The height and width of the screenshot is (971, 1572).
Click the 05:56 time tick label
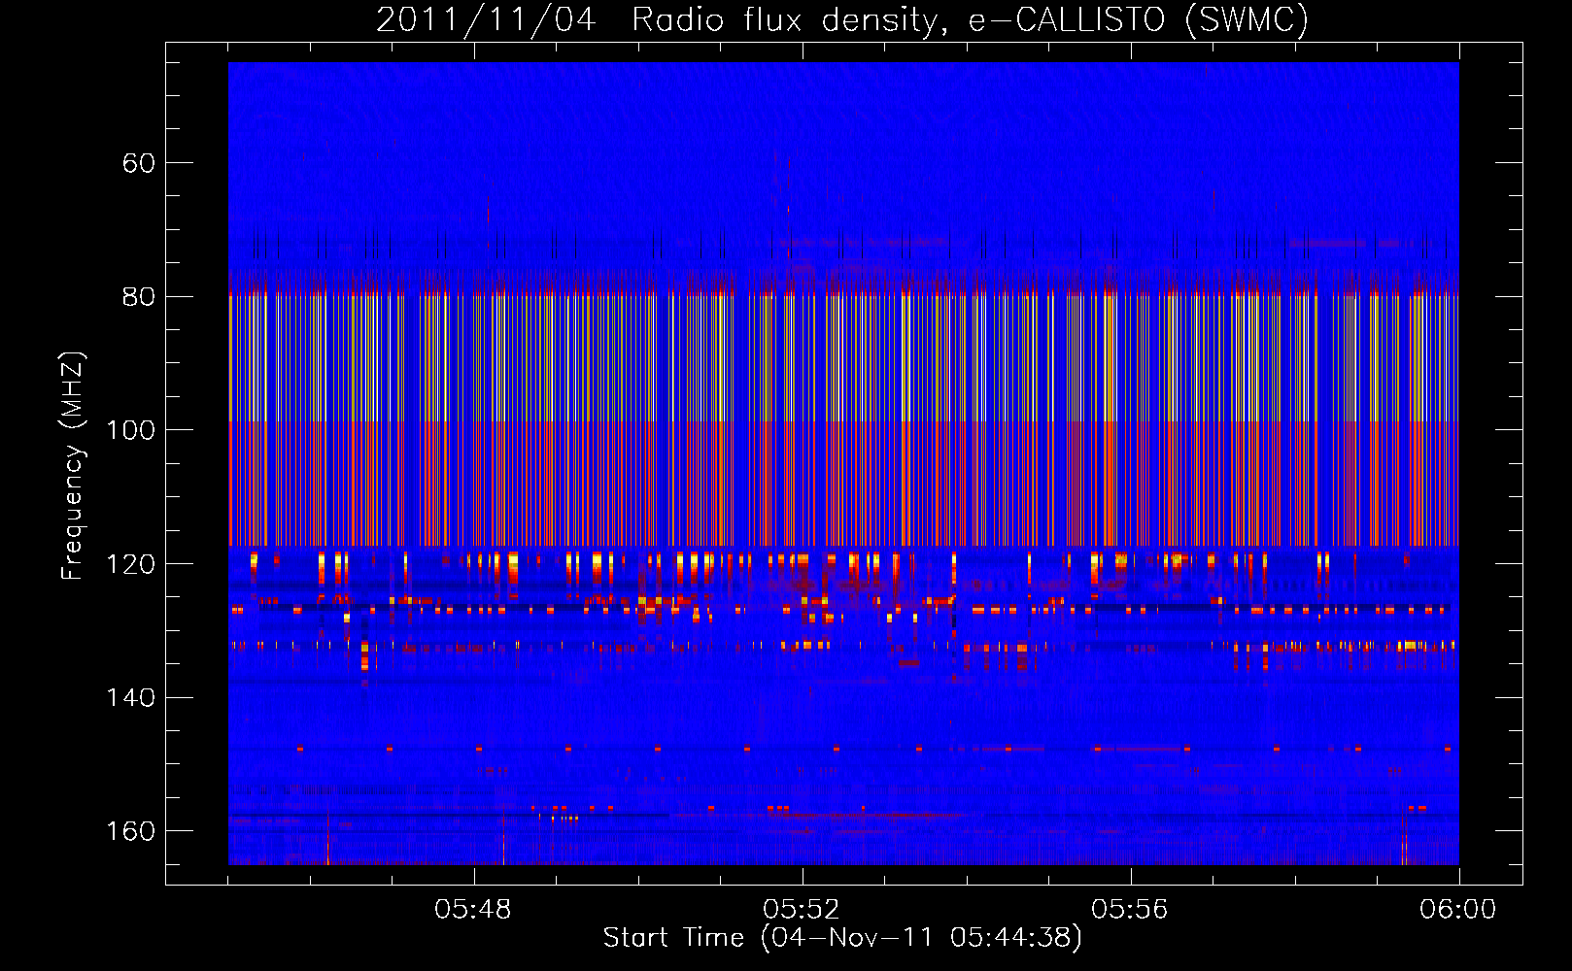1130,910
